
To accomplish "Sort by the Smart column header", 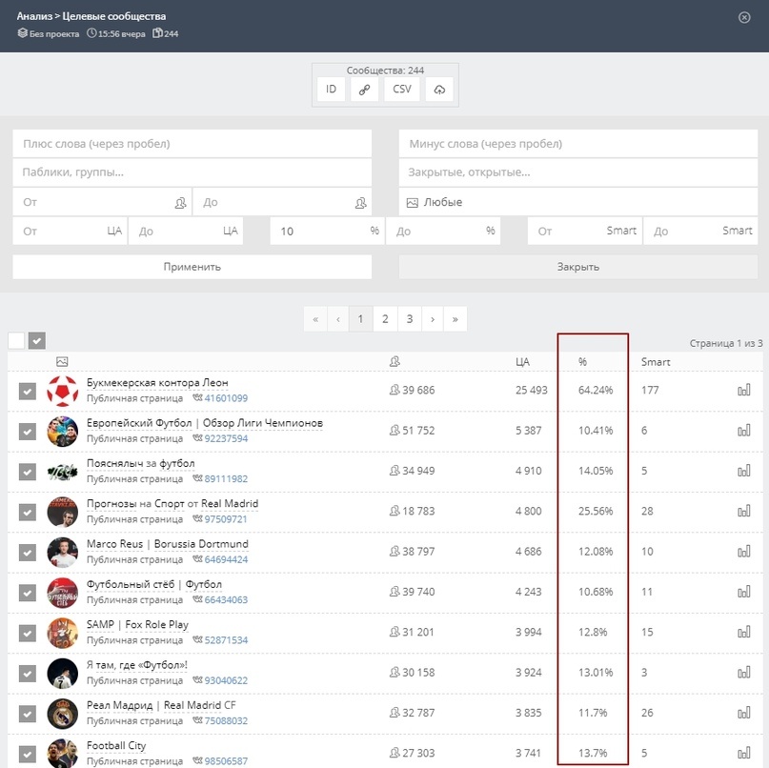I will (x=656, y=362).
